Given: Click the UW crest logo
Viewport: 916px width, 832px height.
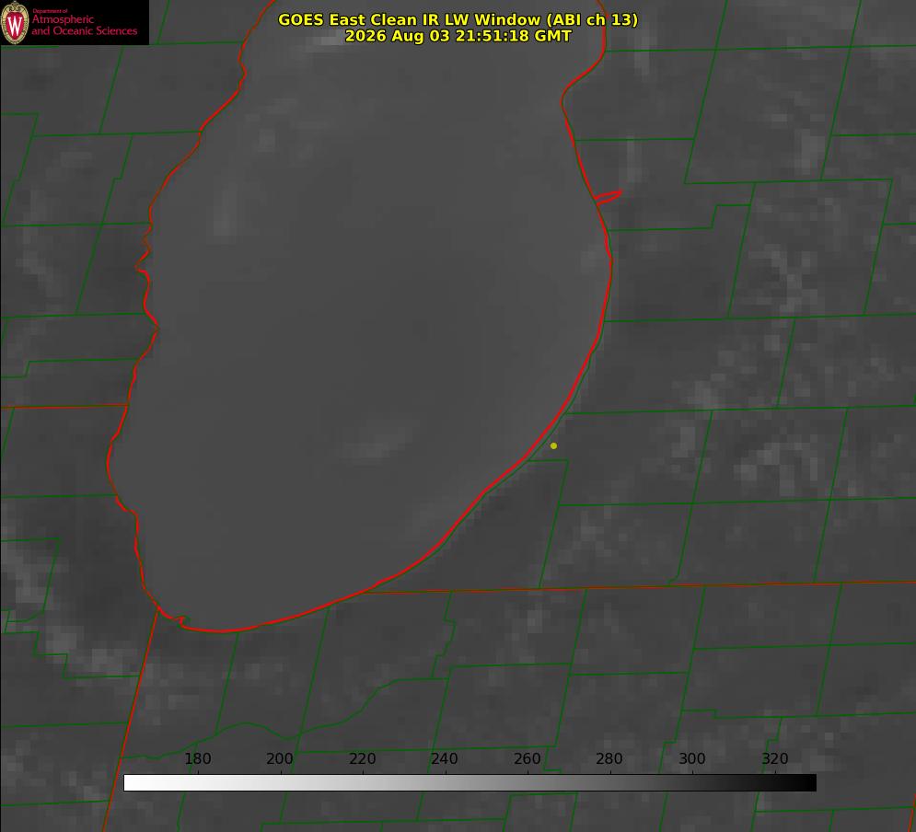Looking at the screenshot, I should (x=15, y=22).
